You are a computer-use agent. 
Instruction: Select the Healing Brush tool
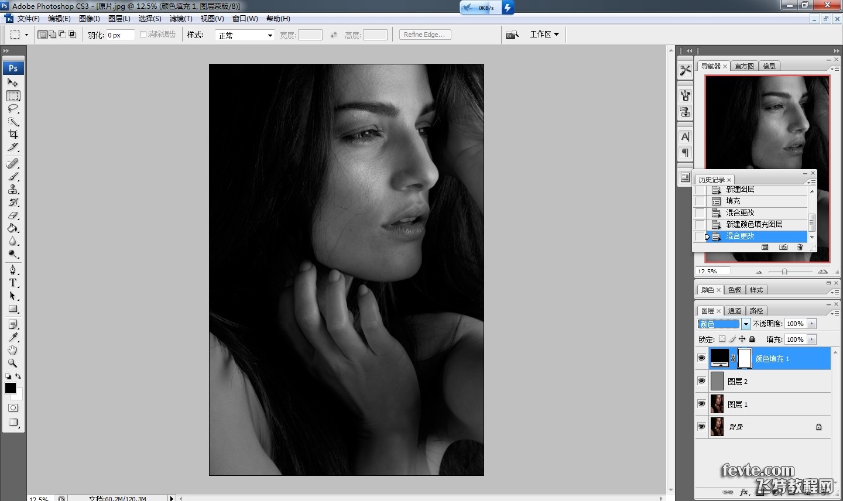click(13, 163)
